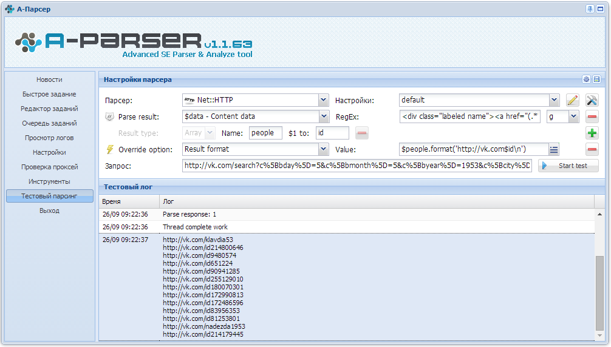611x347 pixels.
Task: Sort log by the Время column header
Action: coord(129,201)
